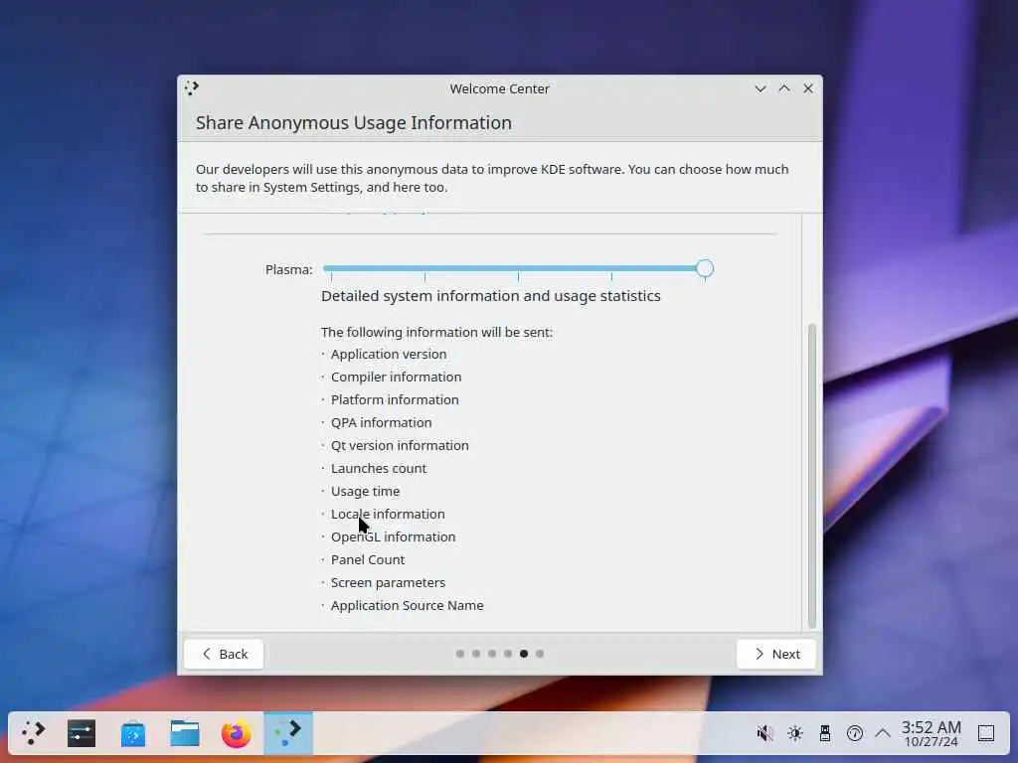Expand the hidden system tray icons
The height and width of the screenshot is (763, 1018).
(883, 733)
